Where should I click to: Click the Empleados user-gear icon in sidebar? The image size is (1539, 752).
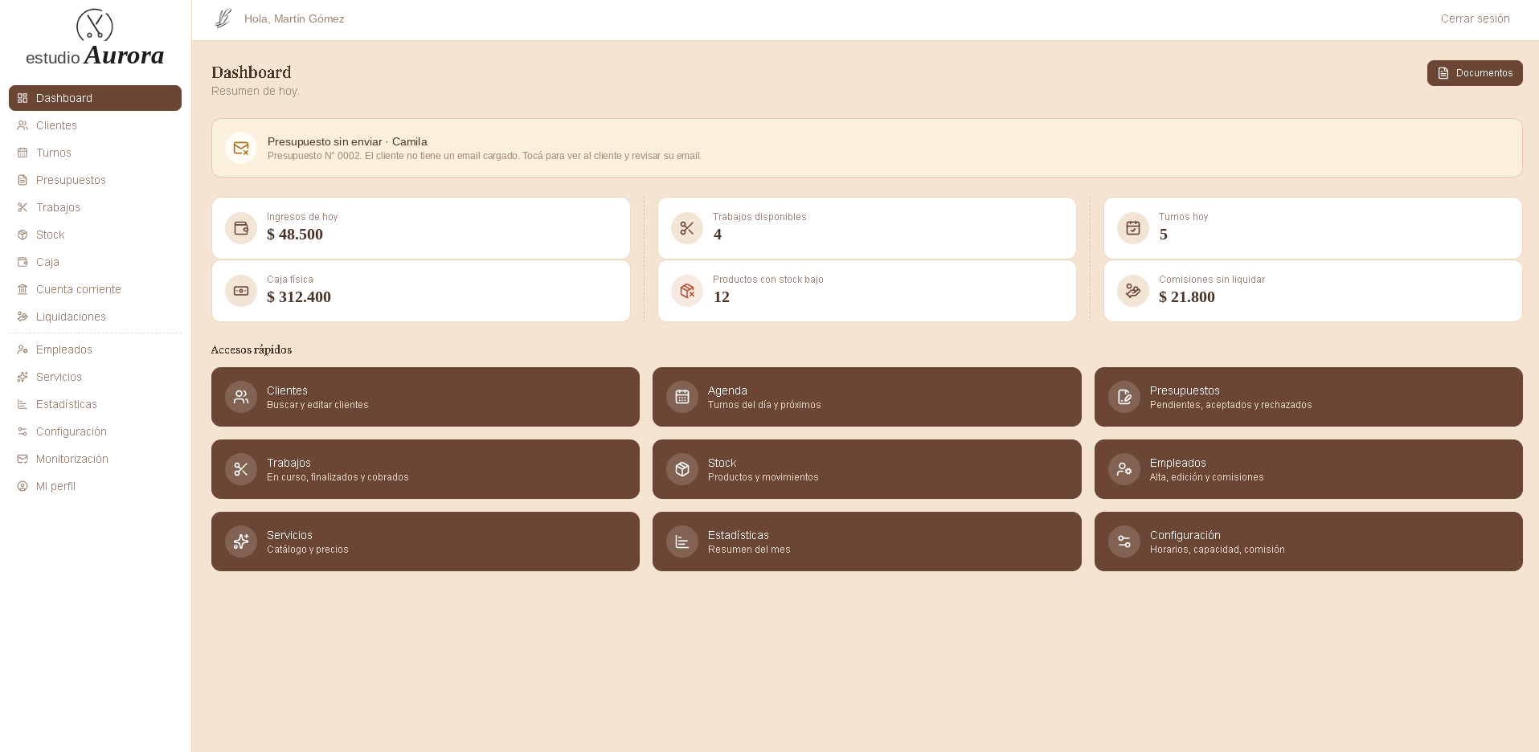click(23, 349)
